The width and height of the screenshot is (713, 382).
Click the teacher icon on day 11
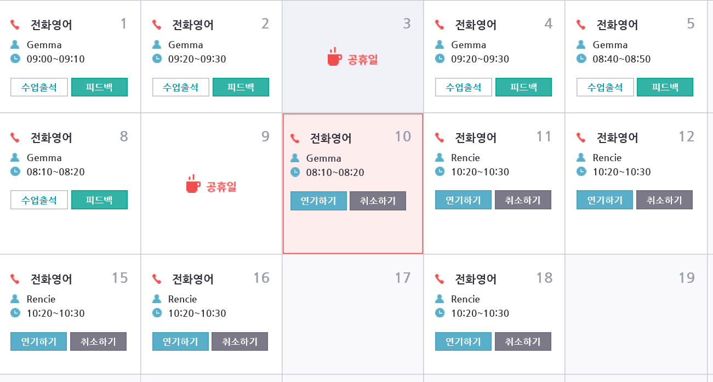pos(440,157)
